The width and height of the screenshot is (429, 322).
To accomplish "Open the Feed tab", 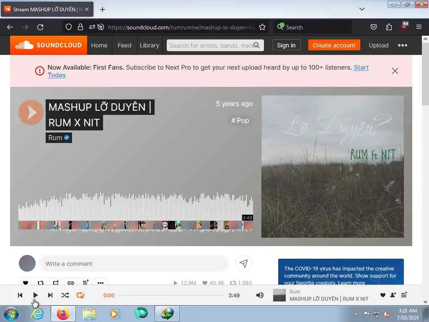I will [x=124, y=45].
